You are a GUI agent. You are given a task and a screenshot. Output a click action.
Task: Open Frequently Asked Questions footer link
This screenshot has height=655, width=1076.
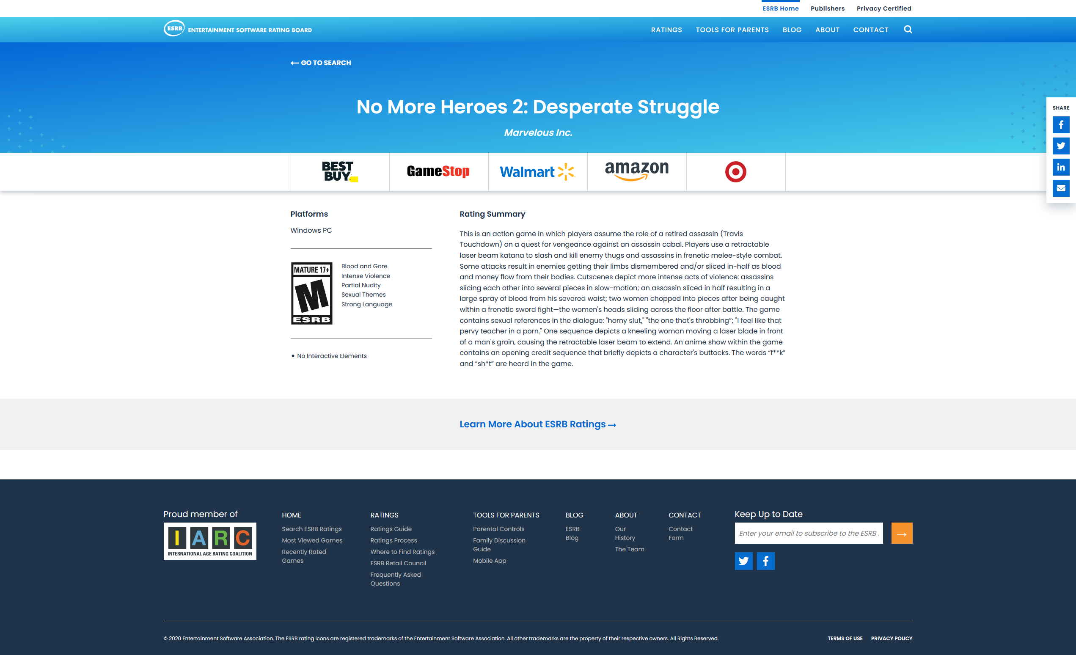(395, 578)
